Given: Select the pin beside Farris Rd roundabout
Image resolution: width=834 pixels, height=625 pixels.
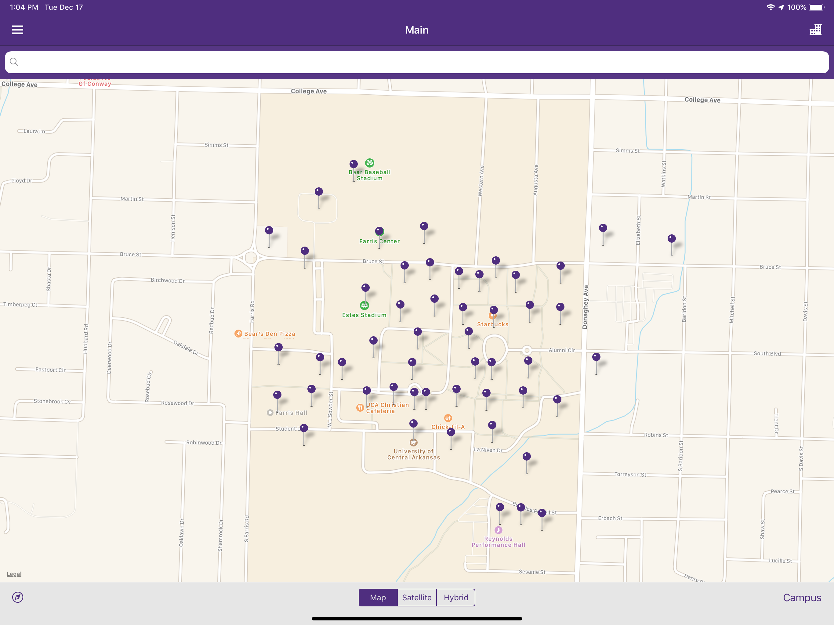Looking at the screenshot, I should (x=269, y=230).
